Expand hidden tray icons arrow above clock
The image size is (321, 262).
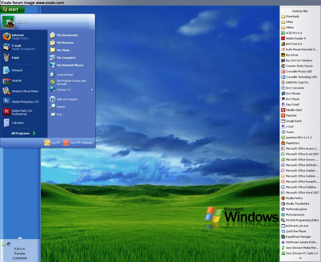pos(20,240)
